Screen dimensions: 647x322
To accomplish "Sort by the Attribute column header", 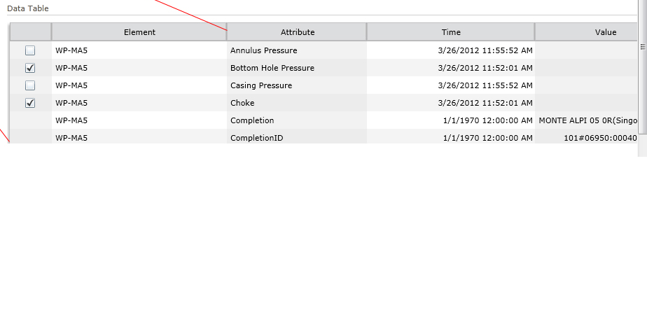I will coord(297,32).
